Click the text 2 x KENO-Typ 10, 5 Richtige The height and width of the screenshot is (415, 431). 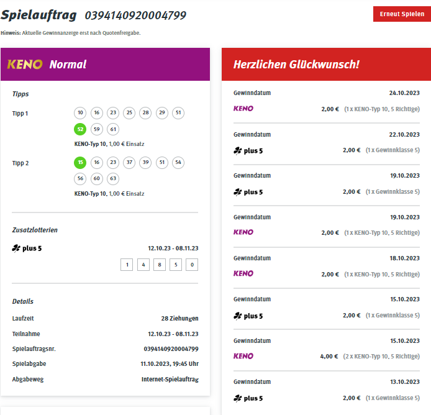click(x=381, y=357)
